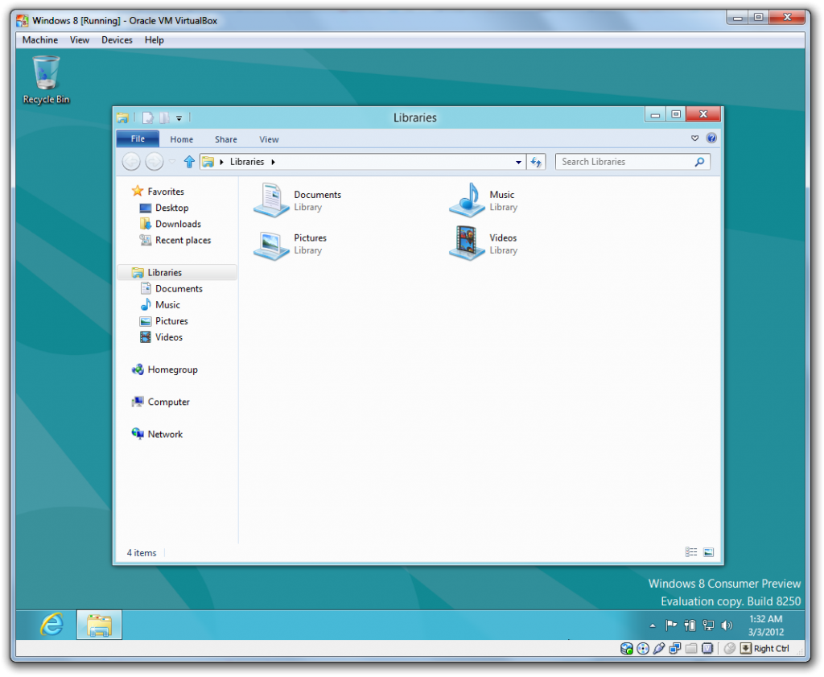Switch to the View ribbon tab
The height and width of the screenshot is (677, 824).
click(269, 138)
